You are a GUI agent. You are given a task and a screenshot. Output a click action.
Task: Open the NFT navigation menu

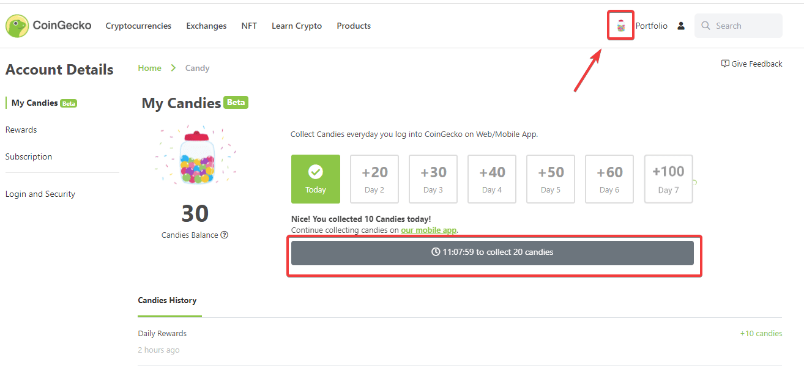(x=249, y=26)
